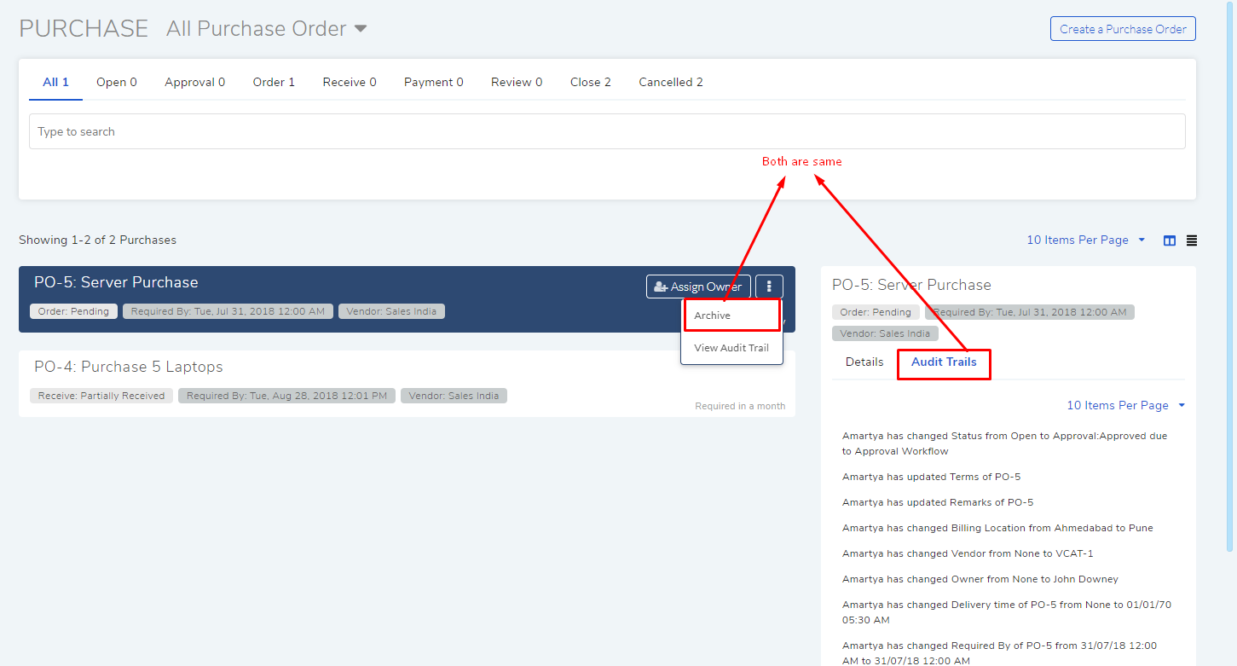The width and height of the screenshot is (1237, 666).
Task: Click the PURCHASE page heading
Action: pyautogui.click(x=84, y=28)
